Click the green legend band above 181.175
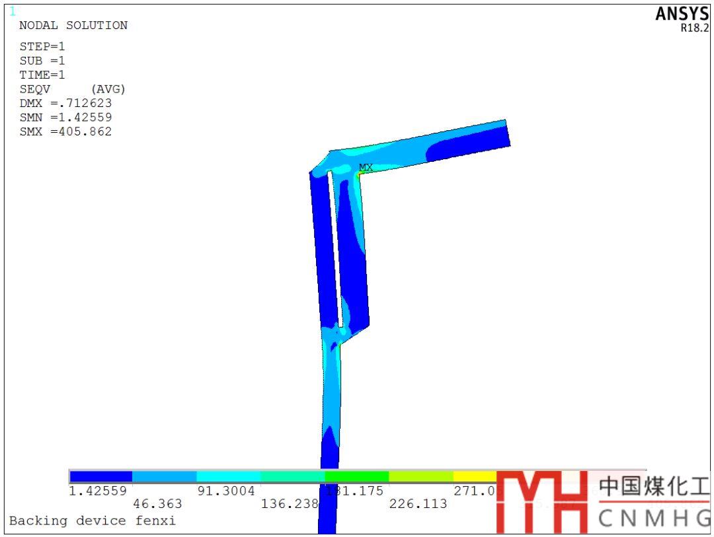 [x=357, y=476]
